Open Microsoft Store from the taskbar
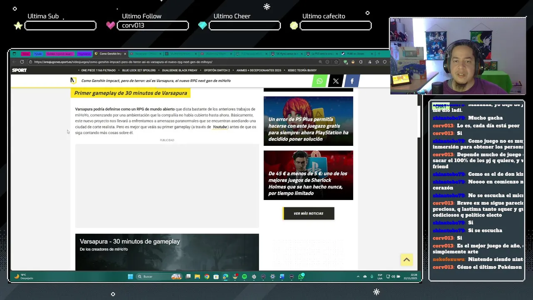533x300 pixels. point(216,276)
